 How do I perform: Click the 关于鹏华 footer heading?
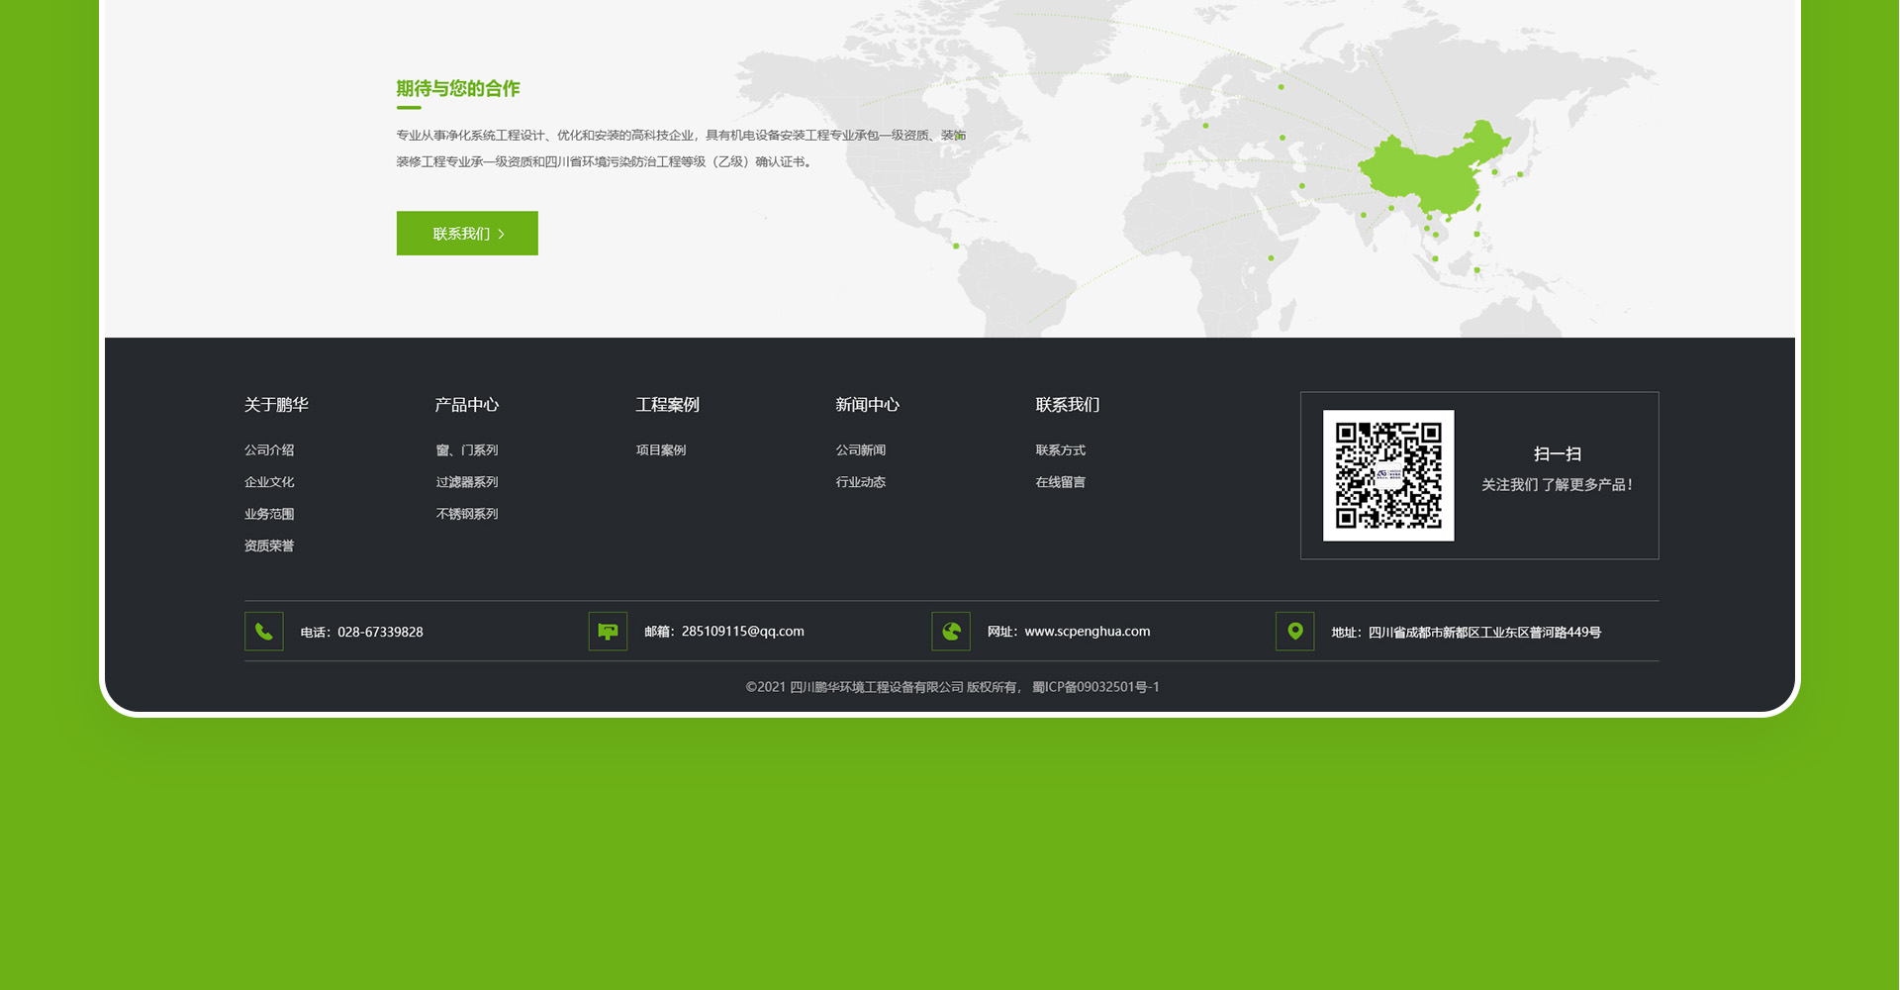(276, 405)
